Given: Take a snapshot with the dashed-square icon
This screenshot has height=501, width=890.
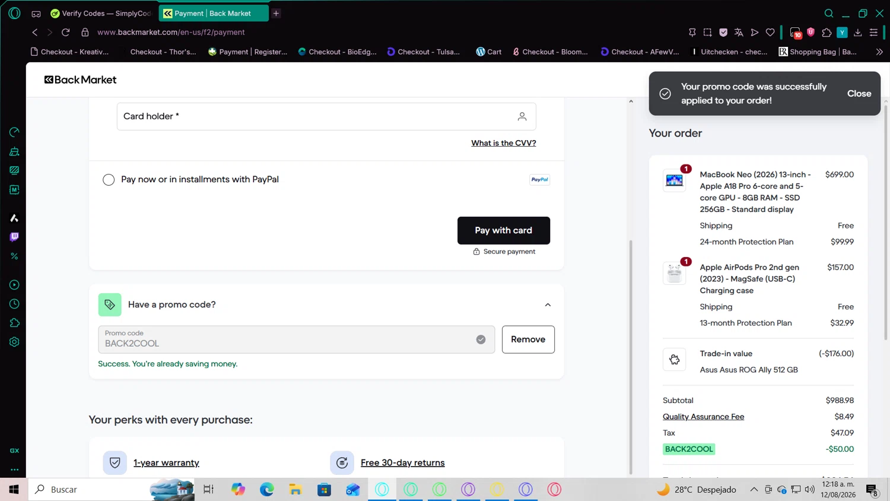Looking at the screenshot, I should [707, 32].
